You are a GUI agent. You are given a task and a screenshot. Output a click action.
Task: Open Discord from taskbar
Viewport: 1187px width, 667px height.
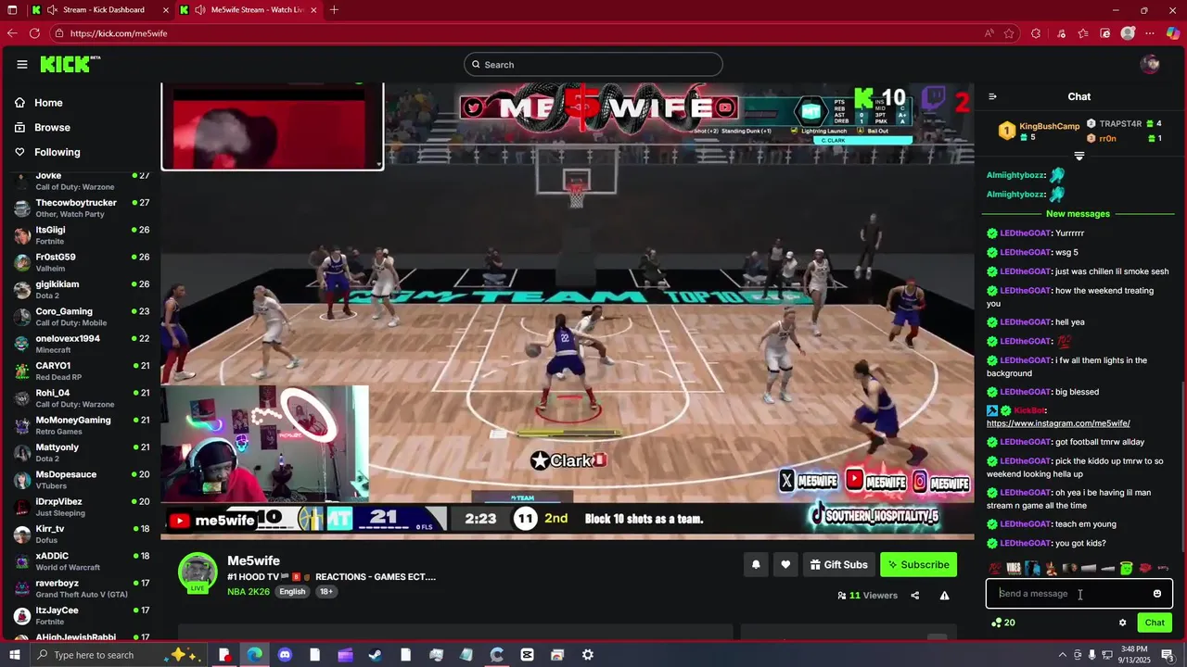[x=285, y=655]
